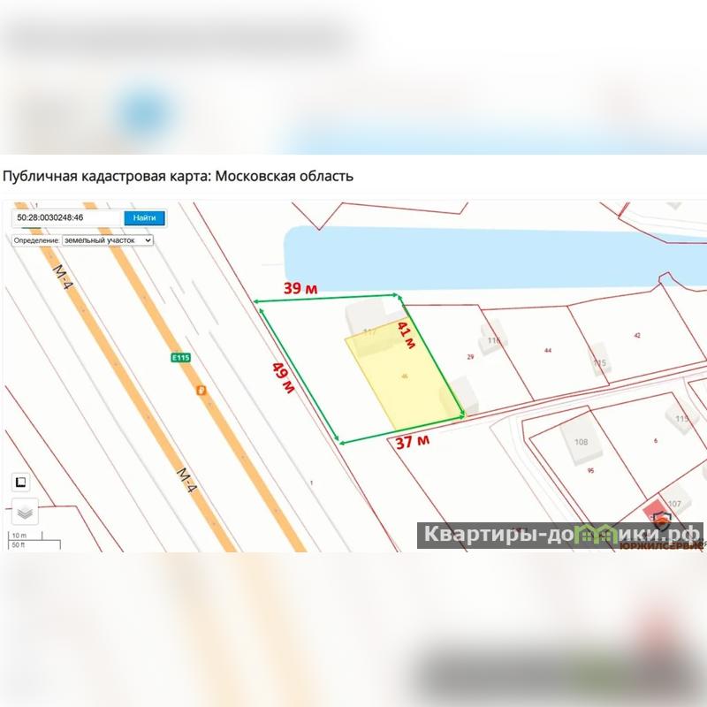The width and height of the screenshot is (707, 707).
Task: Click the 49 м left dimension label
Action: pyautogui.click(x=283, y=378)
